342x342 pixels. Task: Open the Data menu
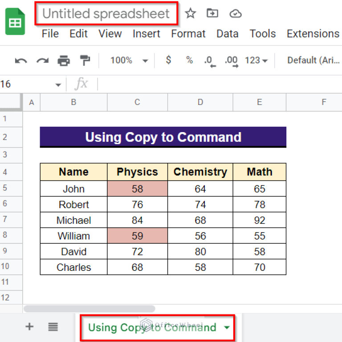(227, 34)
